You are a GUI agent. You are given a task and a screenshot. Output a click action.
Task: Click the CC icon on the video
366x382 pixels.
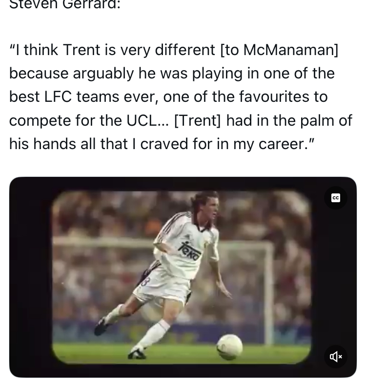point(336,198)
